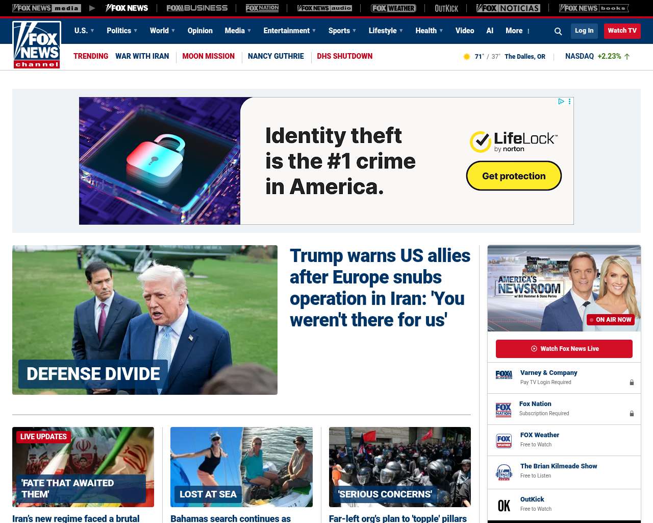Open the search magnifier icon
This screenshot has width=653, height=523.
point(558,31)
